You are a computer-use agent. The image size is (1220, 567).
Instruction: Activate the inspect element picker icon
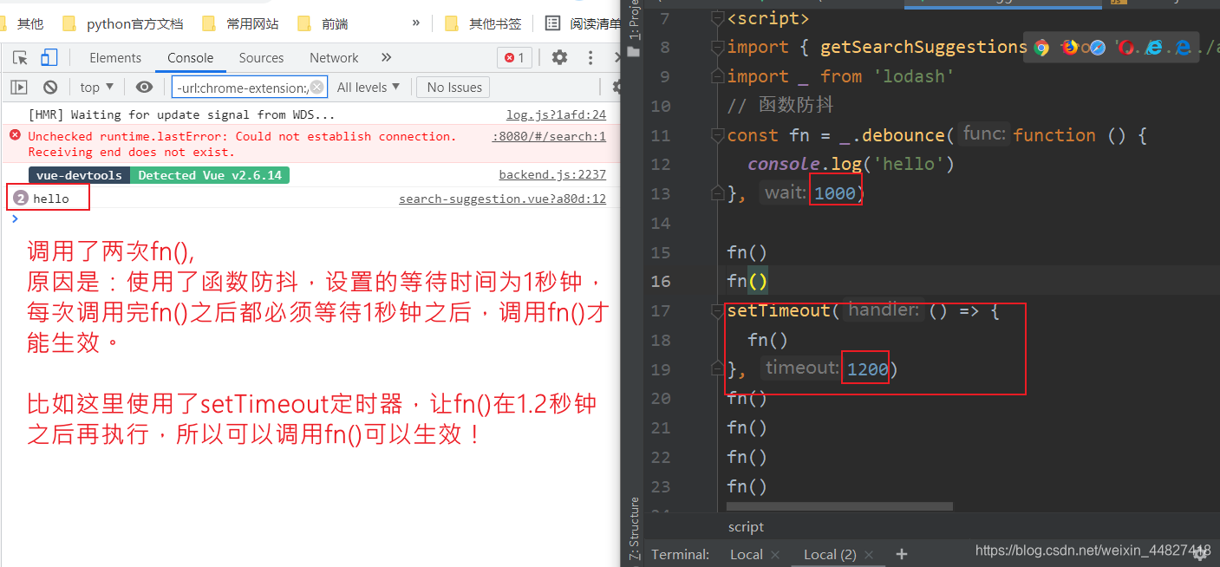click(21, 58)
